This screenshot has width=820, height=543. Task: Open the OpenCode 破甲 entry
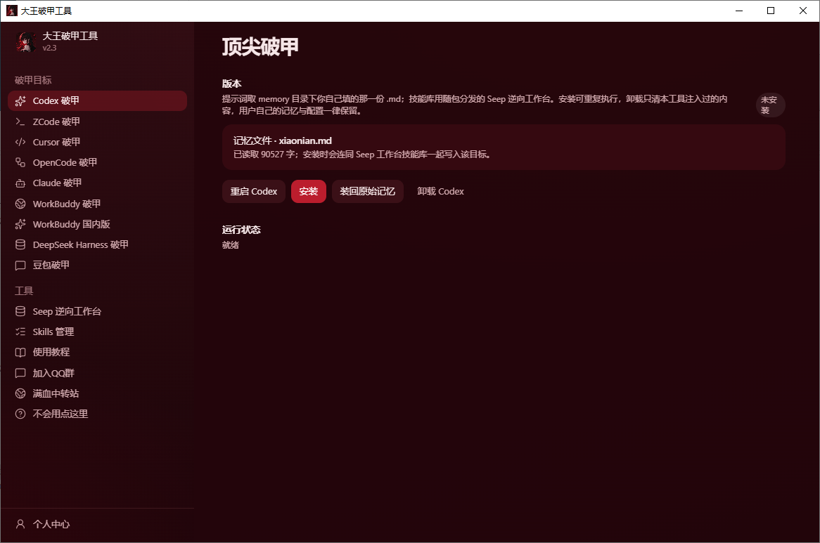coord(97,162)
